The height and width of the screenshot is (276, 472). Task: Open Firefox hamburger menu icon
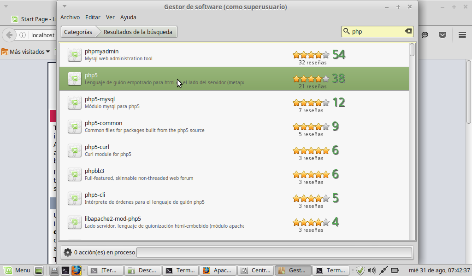click(462, 35)
